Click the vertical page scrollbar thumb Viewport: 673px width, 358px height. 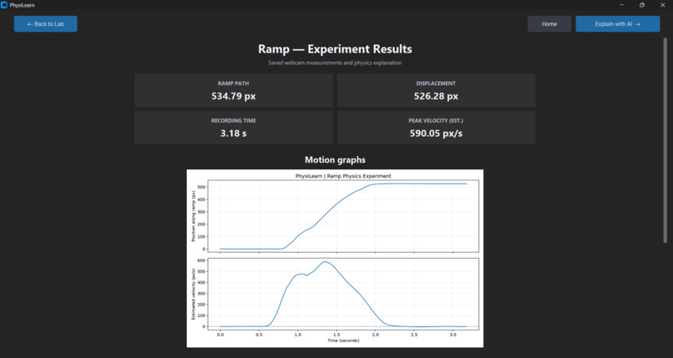(665, 142)
